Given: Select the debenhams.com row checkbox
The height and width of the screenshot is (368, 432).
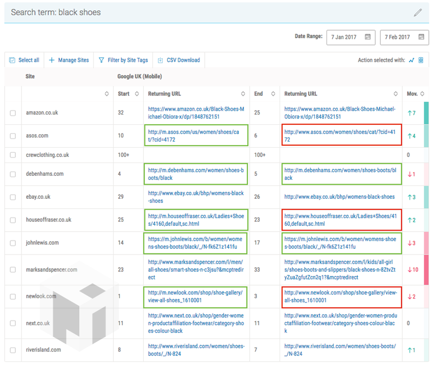Looking at the screenshot, I should [x=13, y=174].
